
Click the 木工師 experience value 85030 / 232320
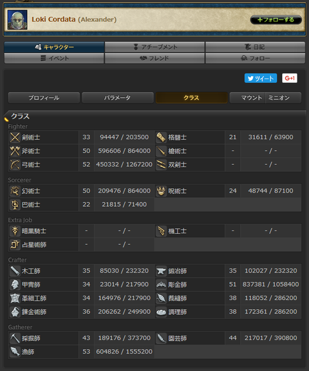[124, 271]
